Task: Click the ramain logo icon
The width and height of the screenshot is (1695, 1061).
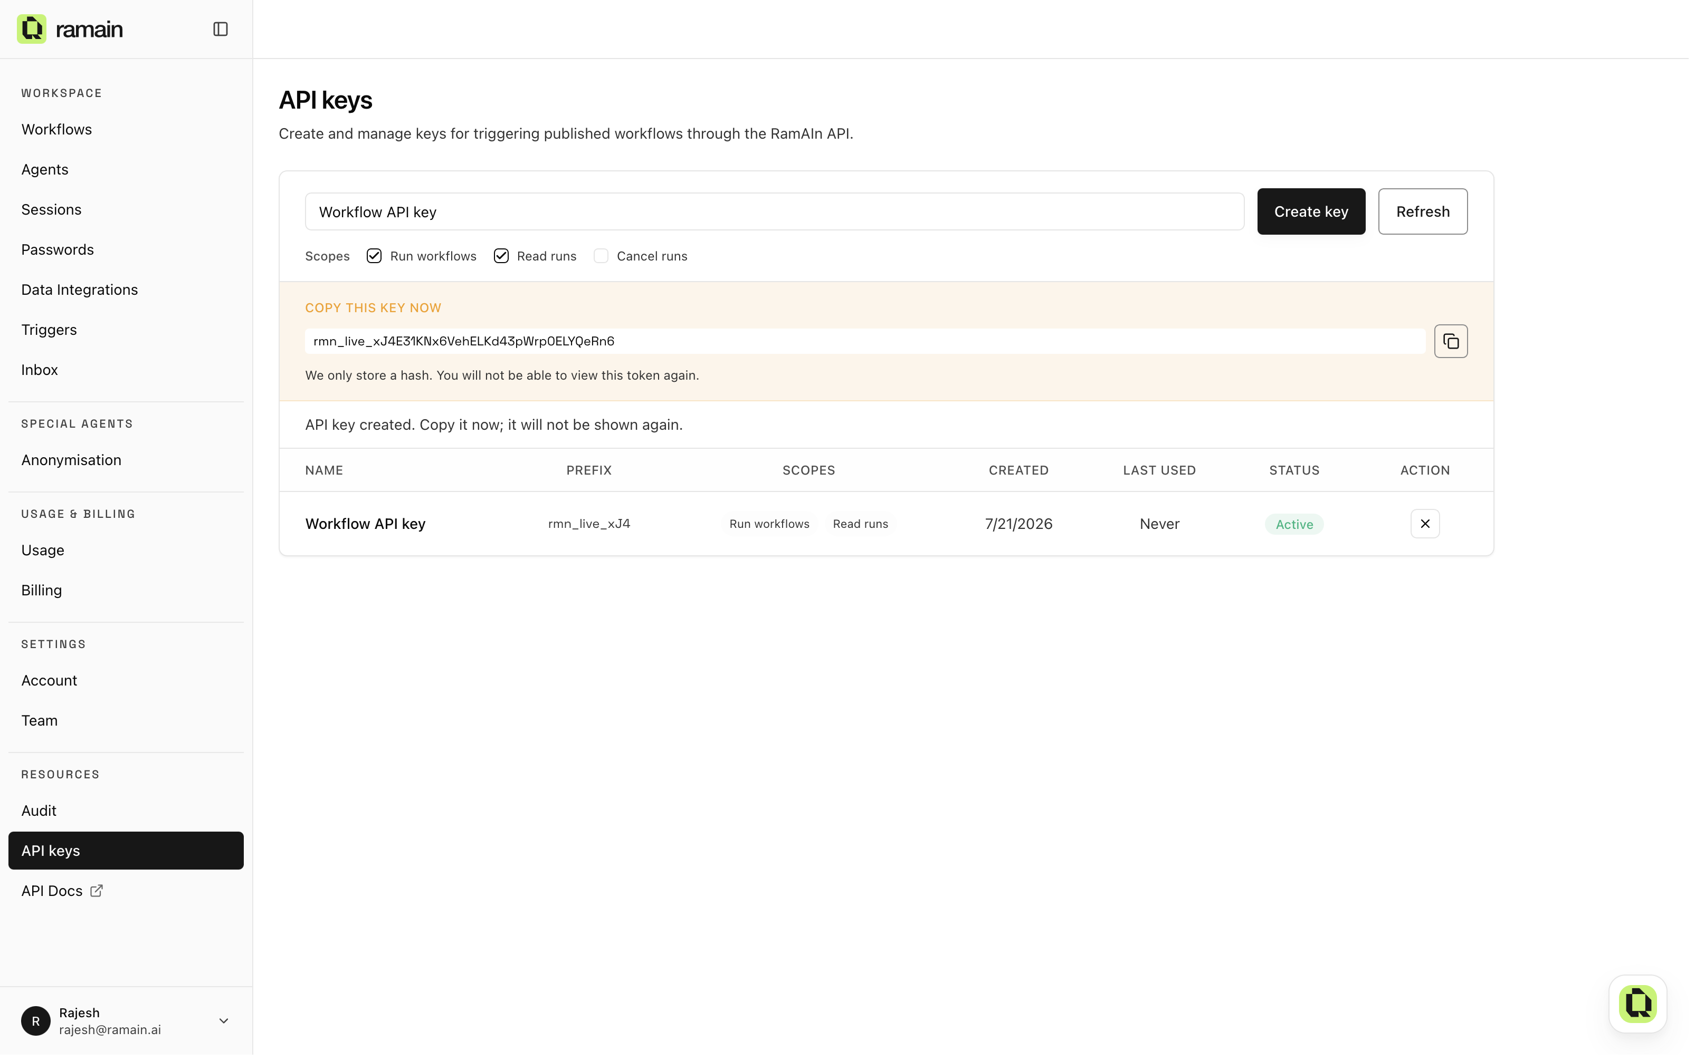Action: tap(32, 29)
